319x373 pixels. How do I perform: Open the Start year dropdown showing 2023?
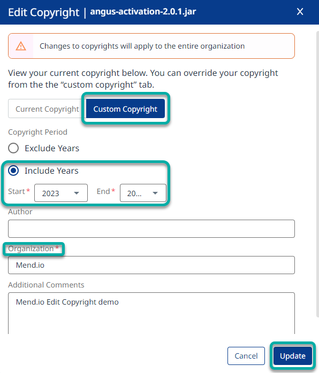[61, 193]
